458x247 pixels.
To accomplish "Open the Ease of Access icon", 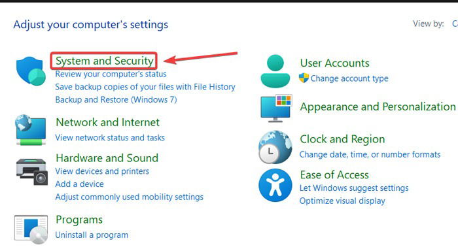I will [275, 185].
